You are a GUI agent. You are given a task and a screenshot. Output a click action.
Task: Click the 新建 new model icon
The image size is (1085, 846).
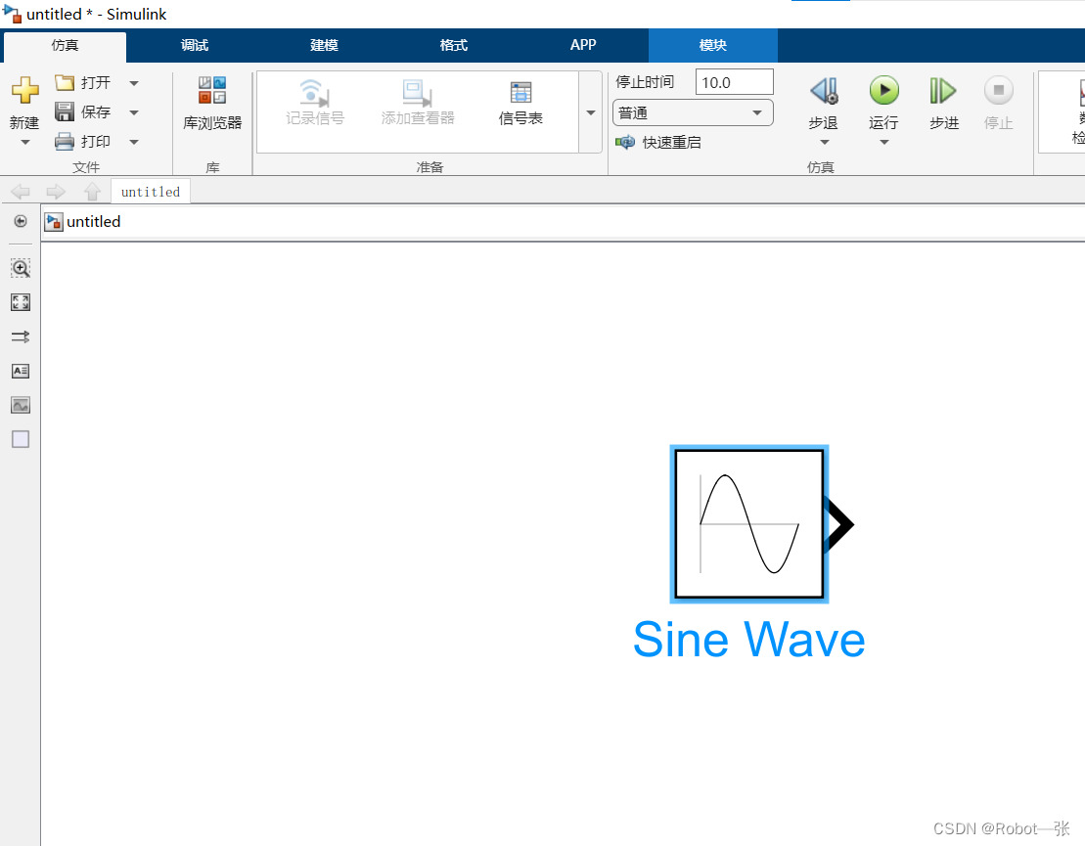click(24, 90)
